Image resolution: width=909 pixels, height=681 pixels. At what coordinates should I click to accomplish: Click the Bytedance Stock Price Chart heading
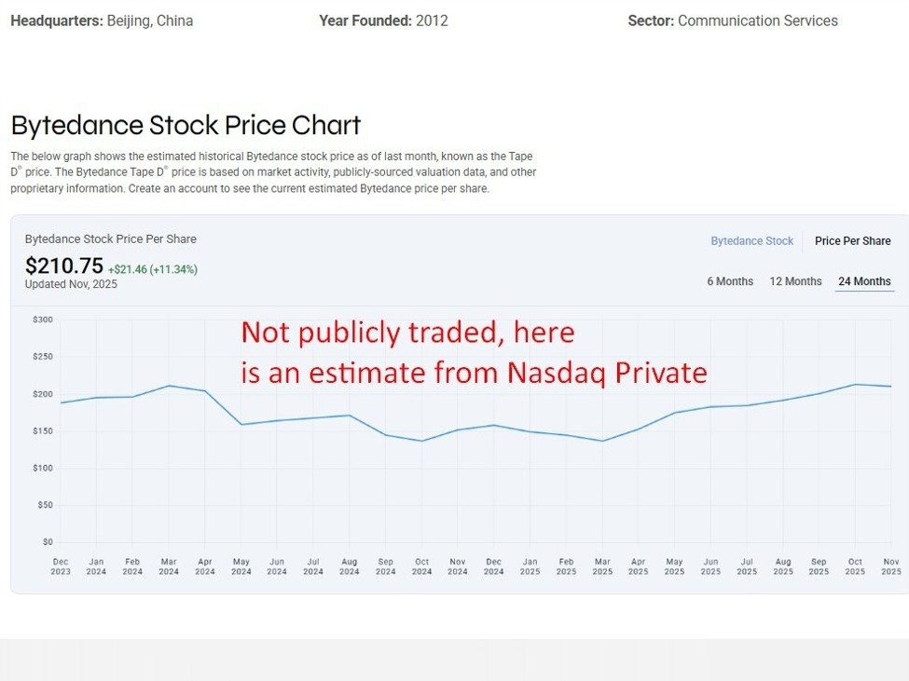pos(186,125)
